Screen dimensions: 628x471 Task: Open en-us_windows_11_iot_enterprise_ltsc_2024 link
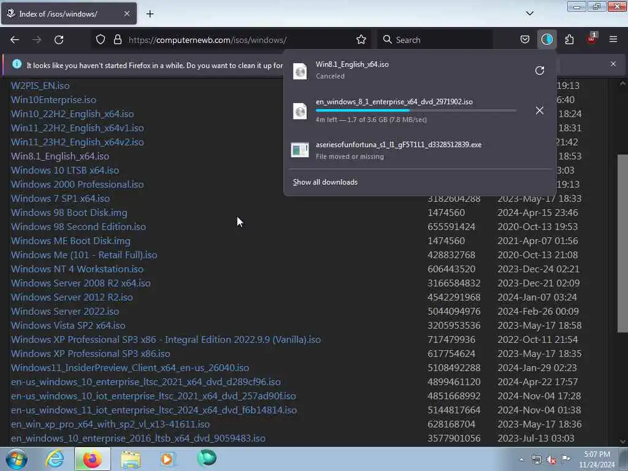(154, 410)
